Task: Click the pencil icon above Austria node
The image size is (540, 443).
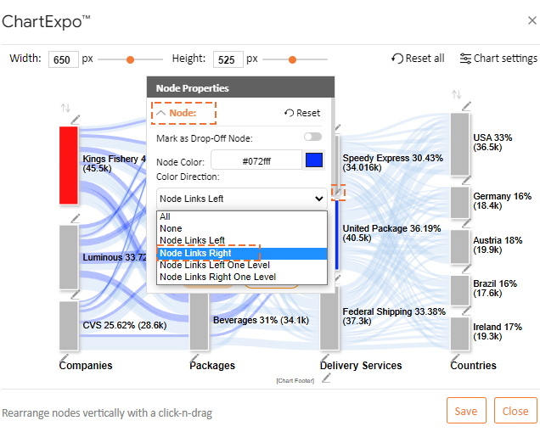Action: 466,222
